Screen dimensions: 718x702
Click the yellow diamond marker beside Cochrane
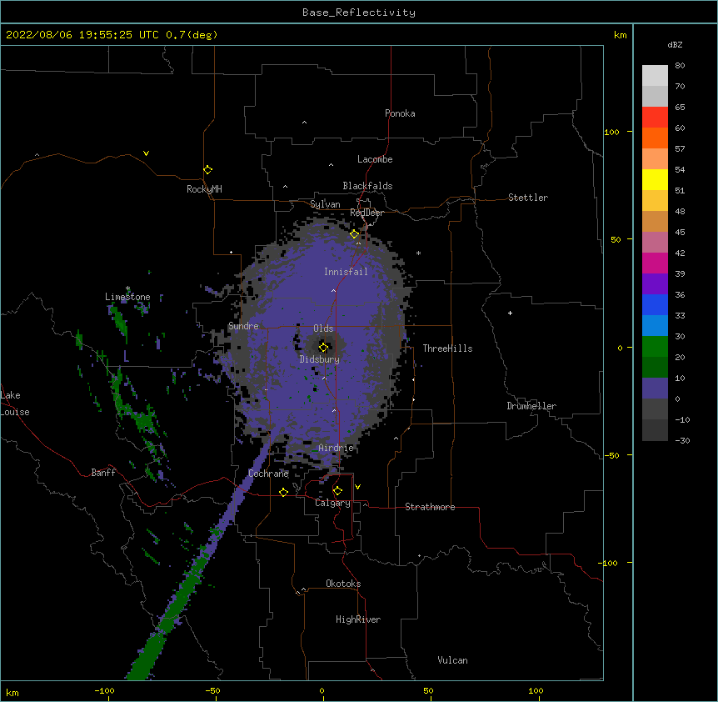pos(283,492)
